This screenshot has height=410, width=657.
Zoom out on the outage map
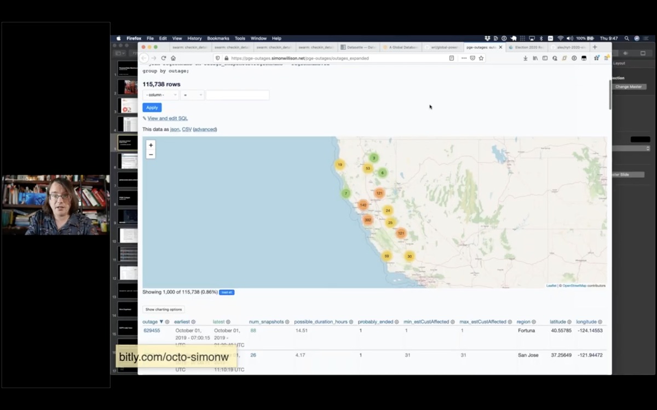coord(151,154)
